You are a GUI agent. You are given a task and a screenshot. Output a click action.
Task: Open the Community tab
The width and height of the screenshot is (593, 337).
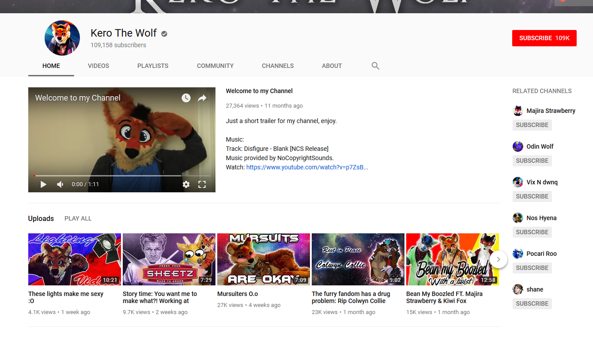[x=215, y=66]
